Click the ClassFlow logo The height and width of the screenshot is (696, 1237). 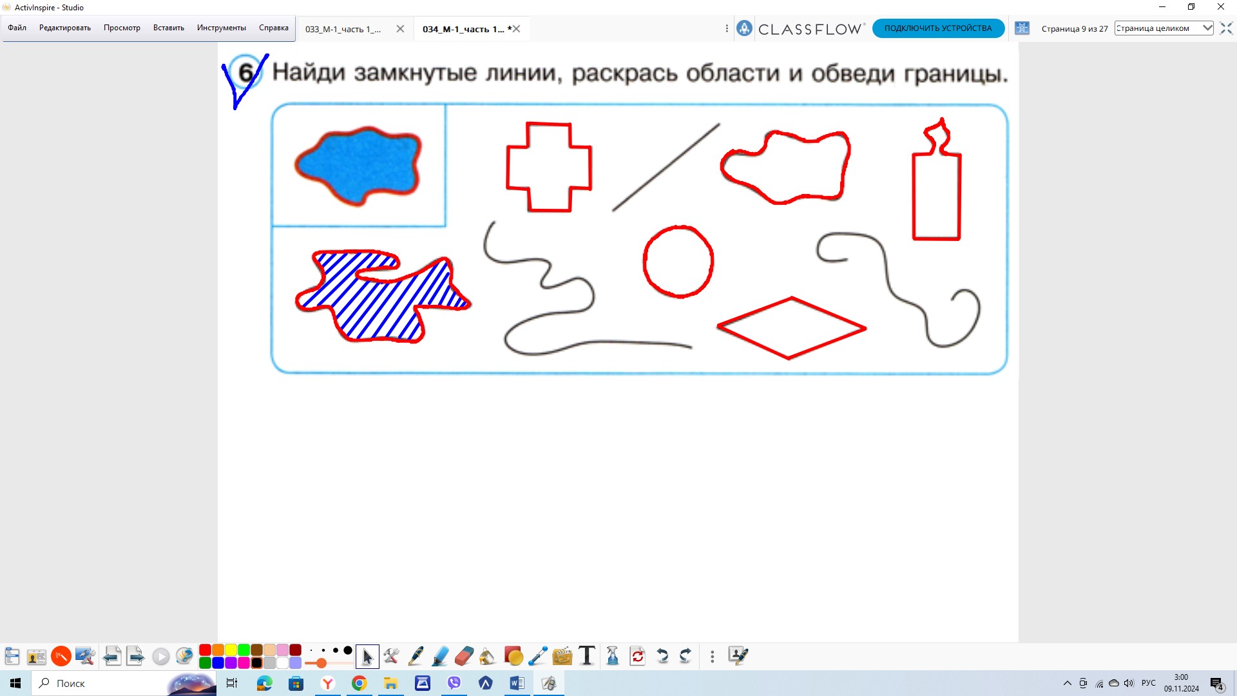tap(800, 28)
